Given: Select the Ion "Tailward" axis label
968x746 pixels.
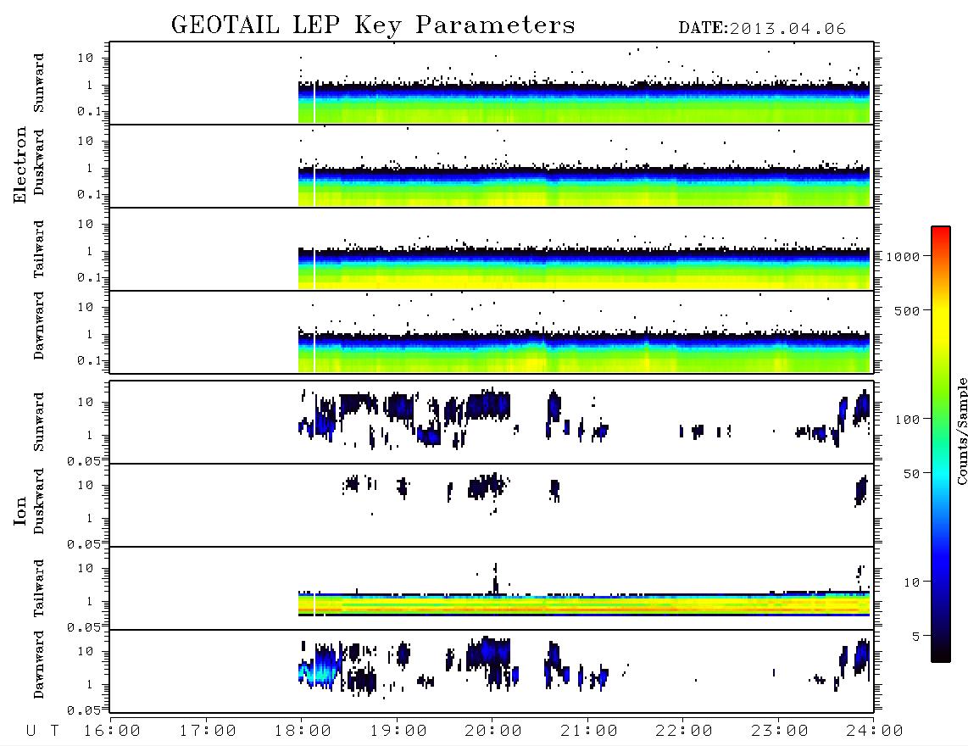Looking at the screenshot, I should pos(39,588).
